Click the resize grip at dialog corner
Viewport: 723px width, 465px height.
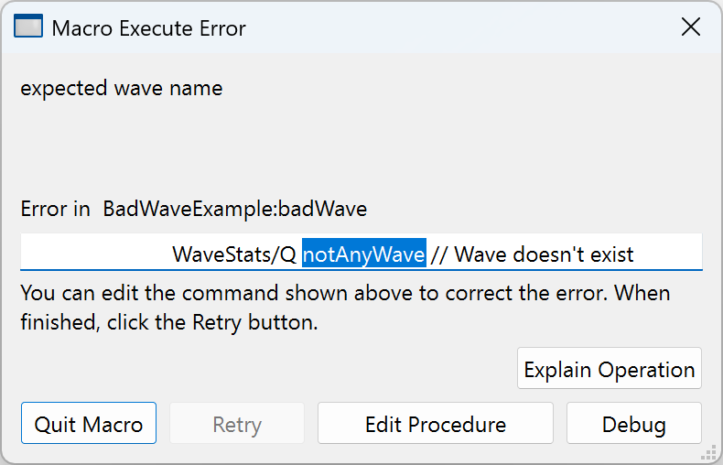[707, 452]
